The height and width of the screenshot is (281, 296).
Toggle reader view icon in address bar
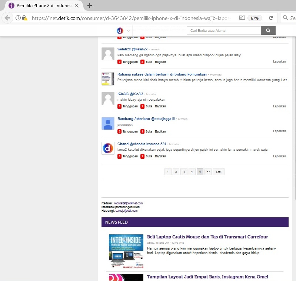pos(242,18)
